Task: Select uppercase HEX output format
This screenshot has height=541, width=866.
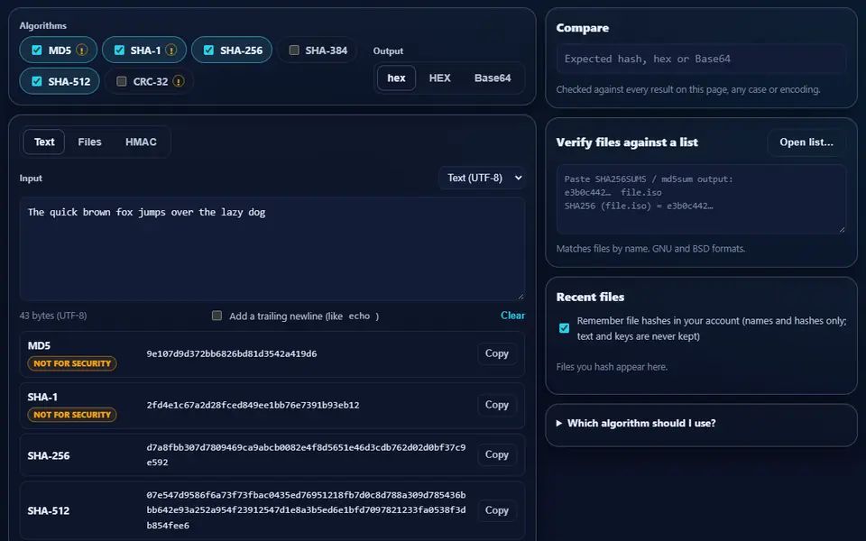Action: pyautogui.click(x=439, y=78)
